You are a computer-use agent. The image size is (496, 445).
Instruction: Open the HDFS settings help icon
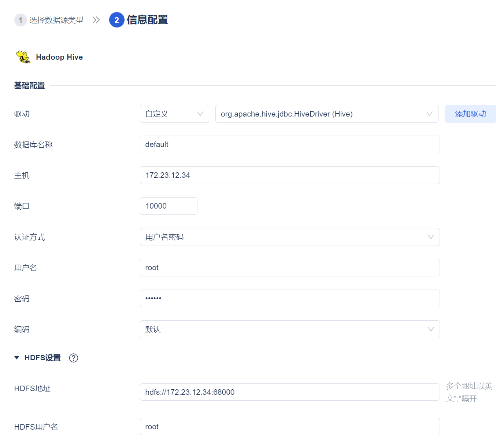(74, 358)
